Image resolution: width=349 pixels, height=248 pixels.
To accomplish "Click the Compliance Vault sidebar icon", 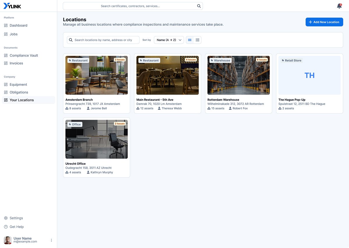I will click(x=6, y=55).
